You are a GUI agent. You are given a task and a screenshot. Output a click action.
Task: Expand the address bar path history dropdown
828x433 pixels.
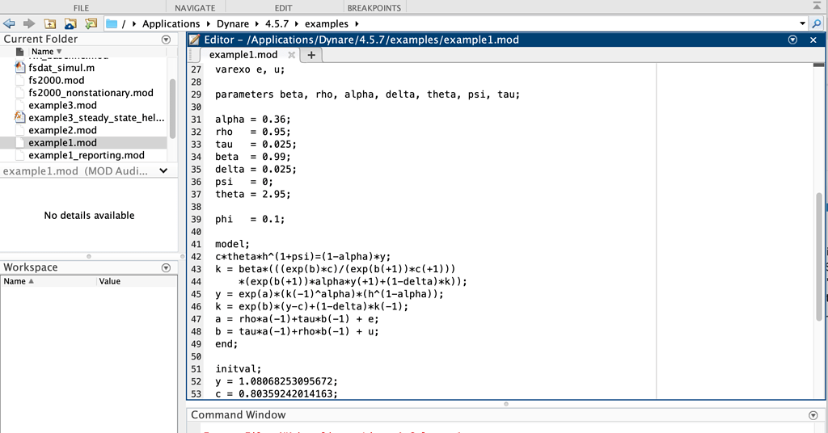pos(802,23)
